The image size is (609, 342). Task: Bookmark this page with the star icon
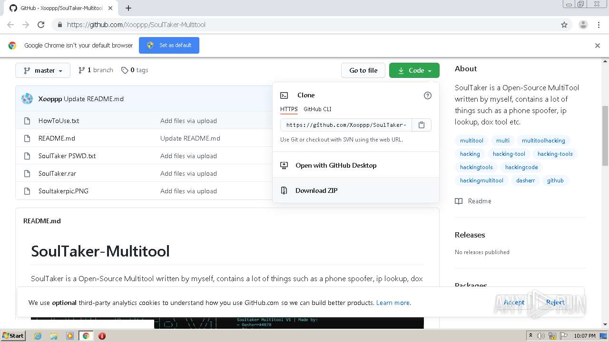(564, 25)
